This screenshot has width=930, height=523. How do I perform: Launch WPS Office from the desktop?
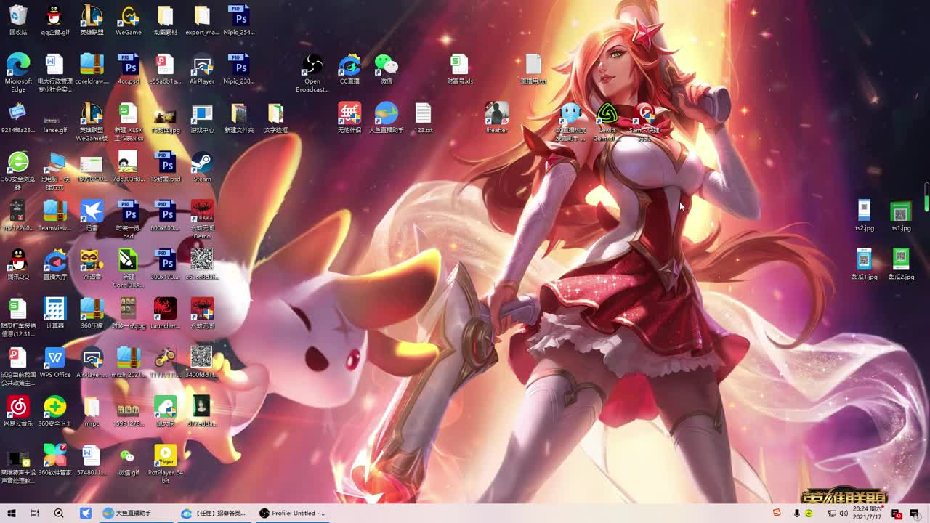click(54, 358)
